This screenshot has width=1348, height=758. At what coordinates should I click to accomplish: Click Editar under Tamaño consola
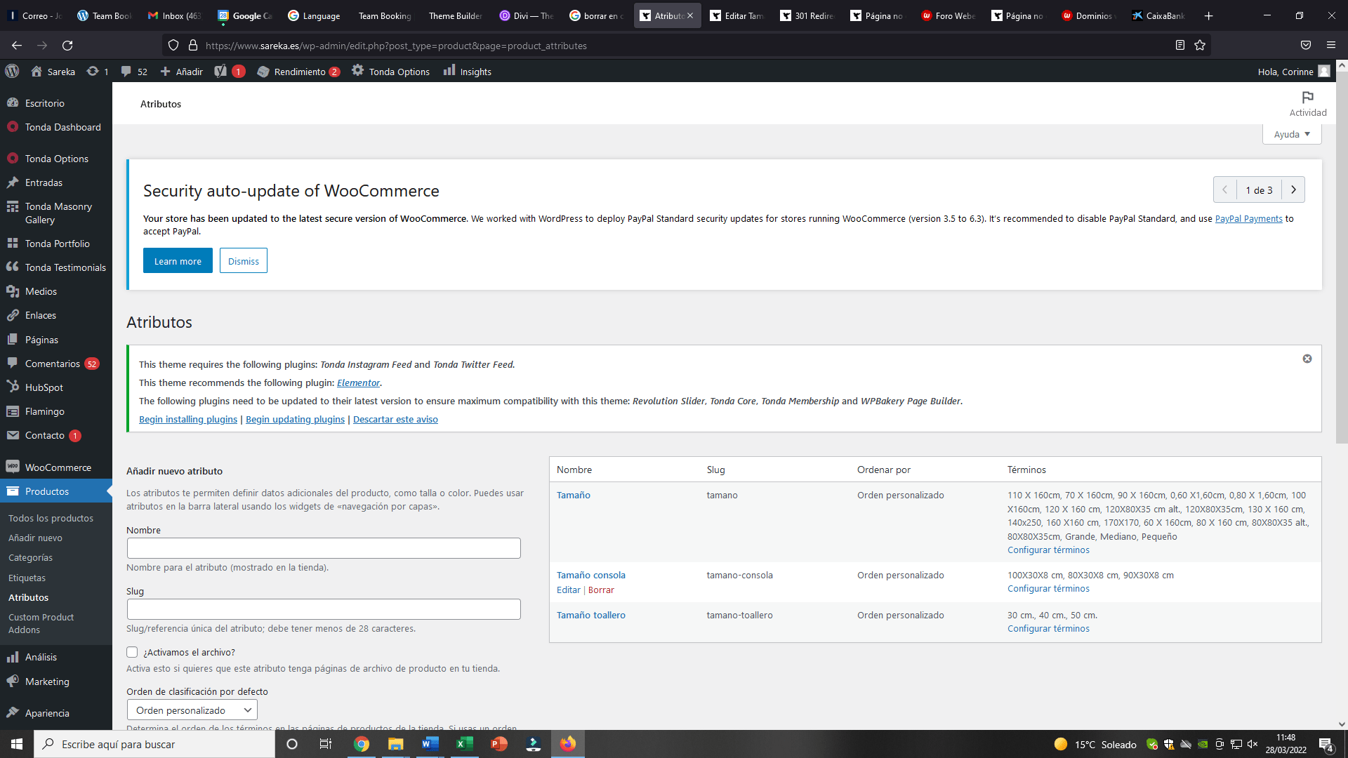pos(569,590)
